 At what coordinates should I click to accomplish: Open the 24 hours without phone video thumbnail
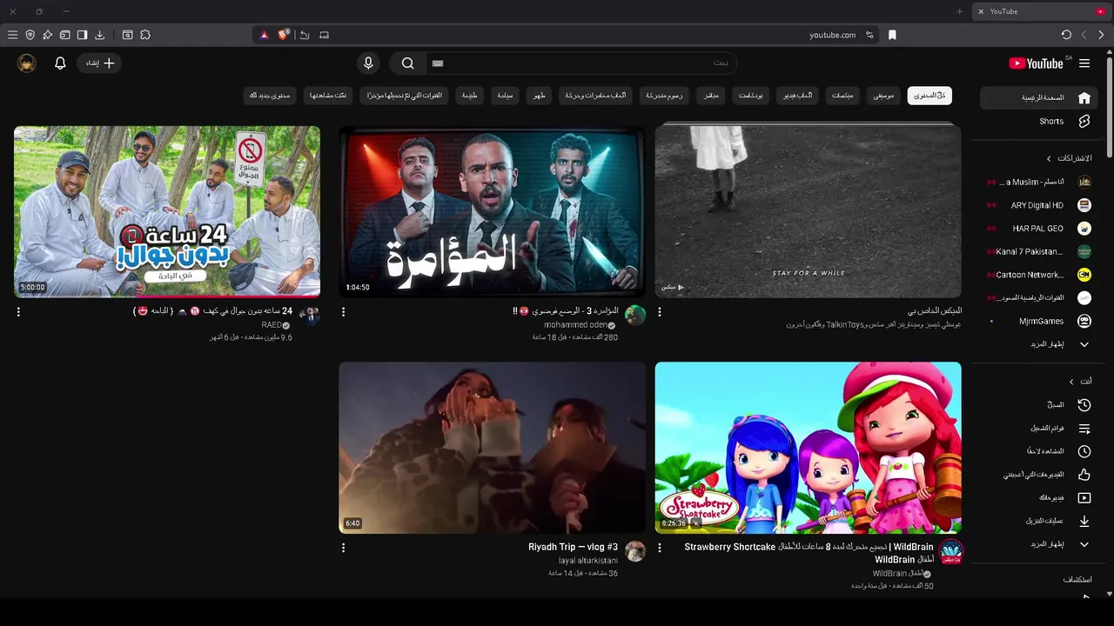pyautogui.click(x=167, y=211)
